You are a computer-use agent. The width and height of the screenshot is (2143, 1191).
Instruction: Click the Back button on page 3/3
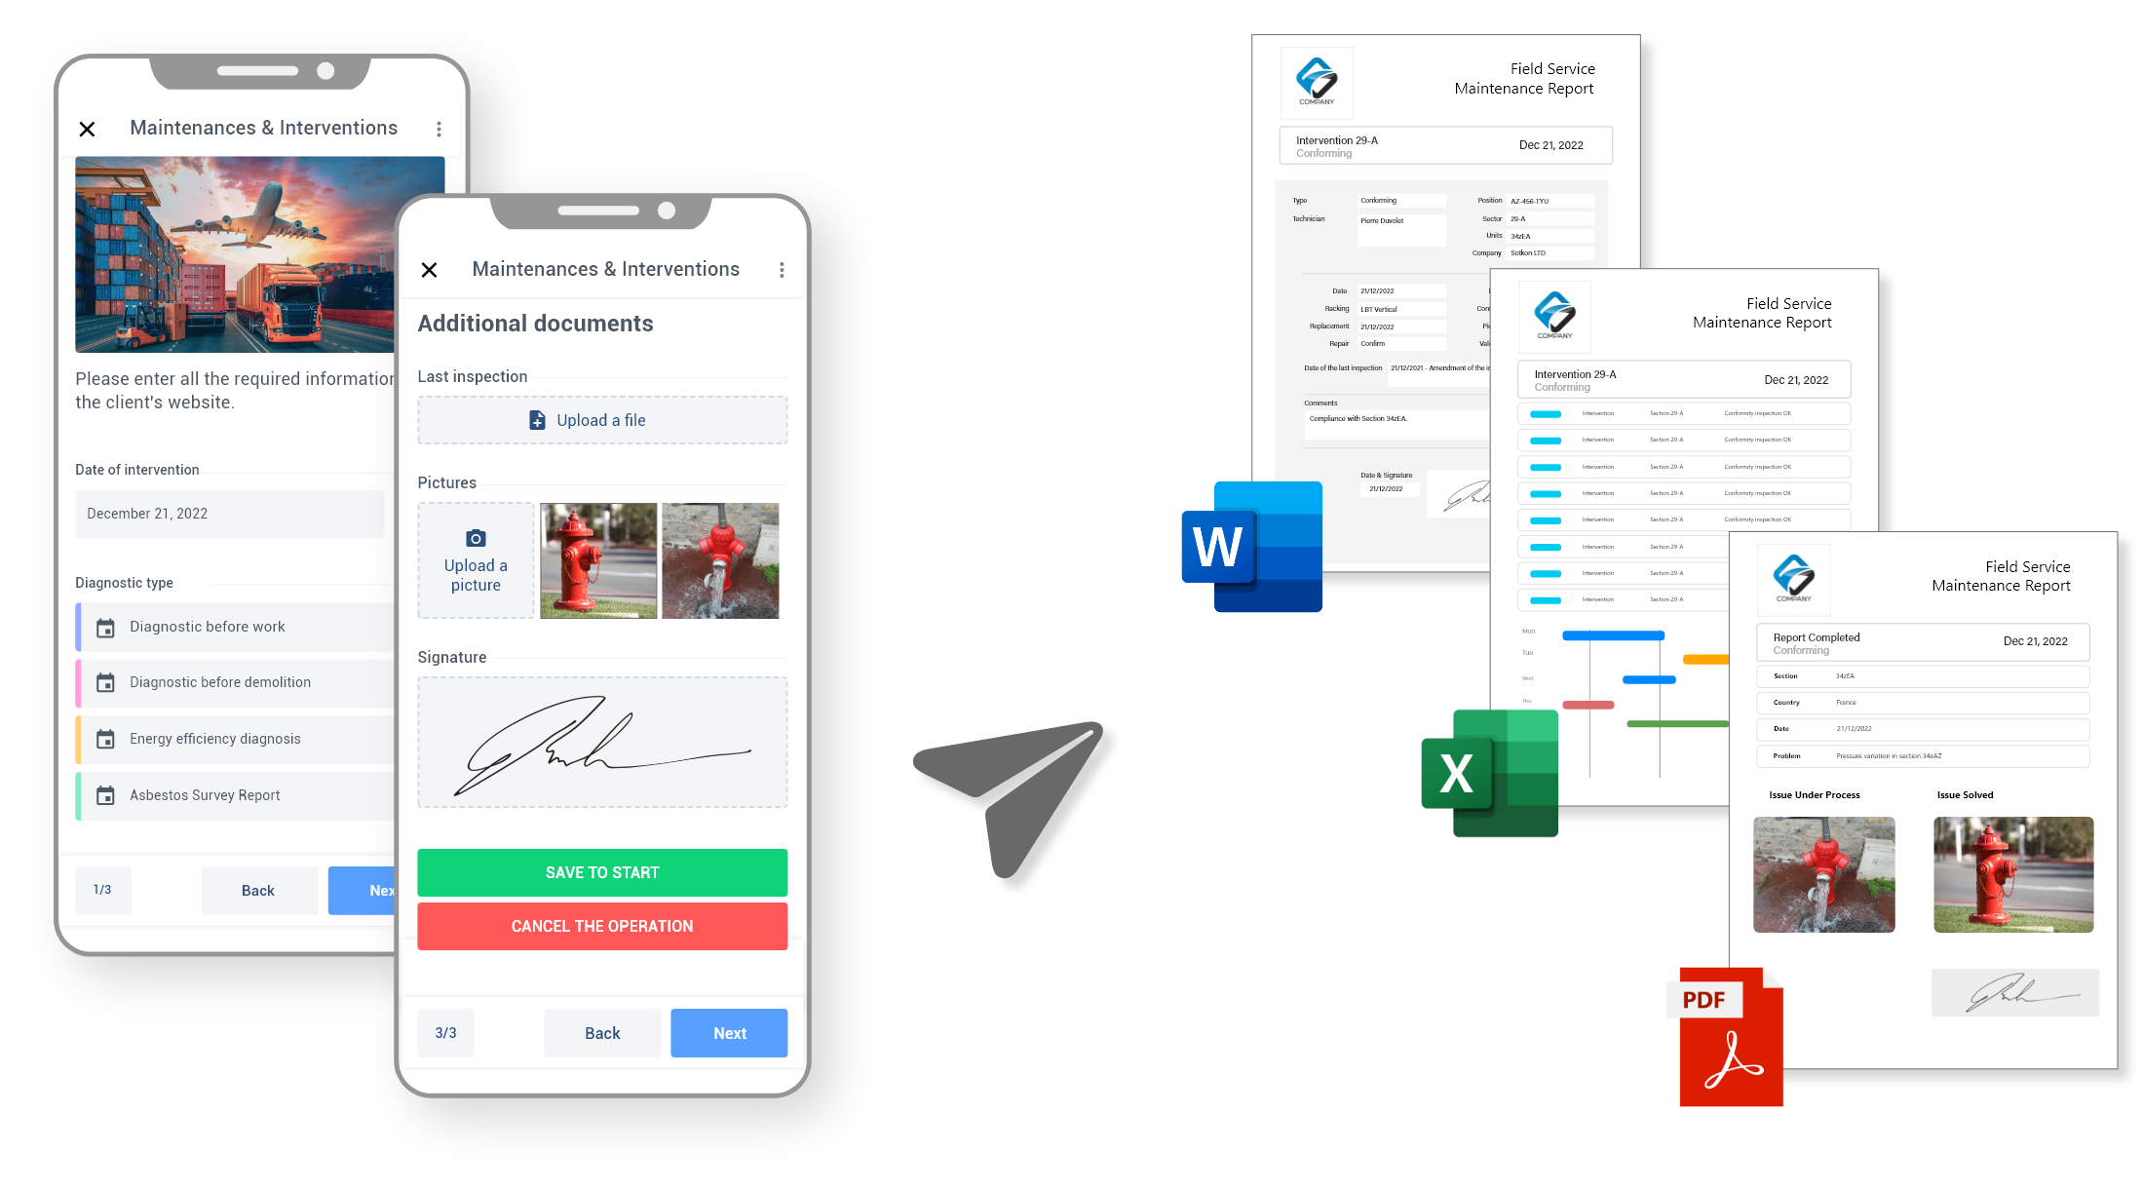(601, 1034)
